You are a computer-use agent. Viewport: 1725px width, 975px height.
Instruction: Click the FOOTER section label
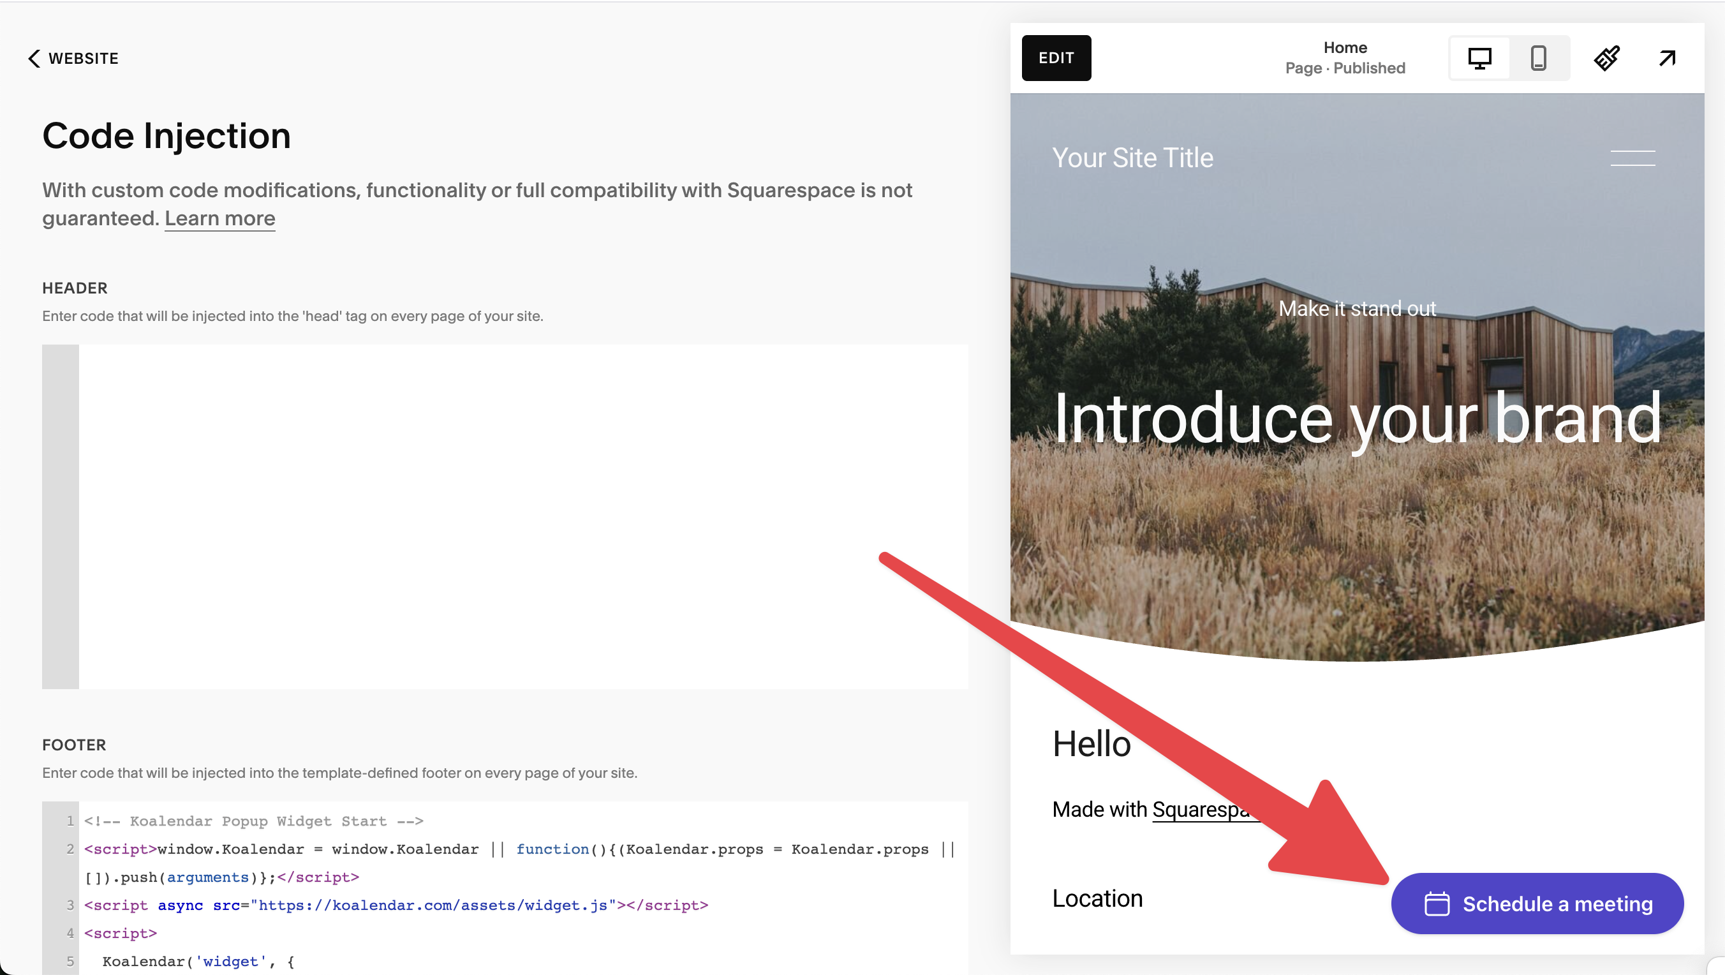tap(75, 745)
